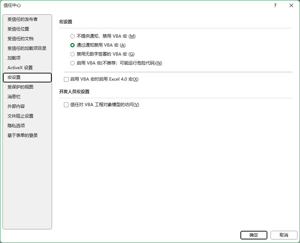The image size is (300, 243).
Task: Check 信任对 VBA 工程对象模型的访问 box
Action: pyautogui.click(x=66, y=105)
